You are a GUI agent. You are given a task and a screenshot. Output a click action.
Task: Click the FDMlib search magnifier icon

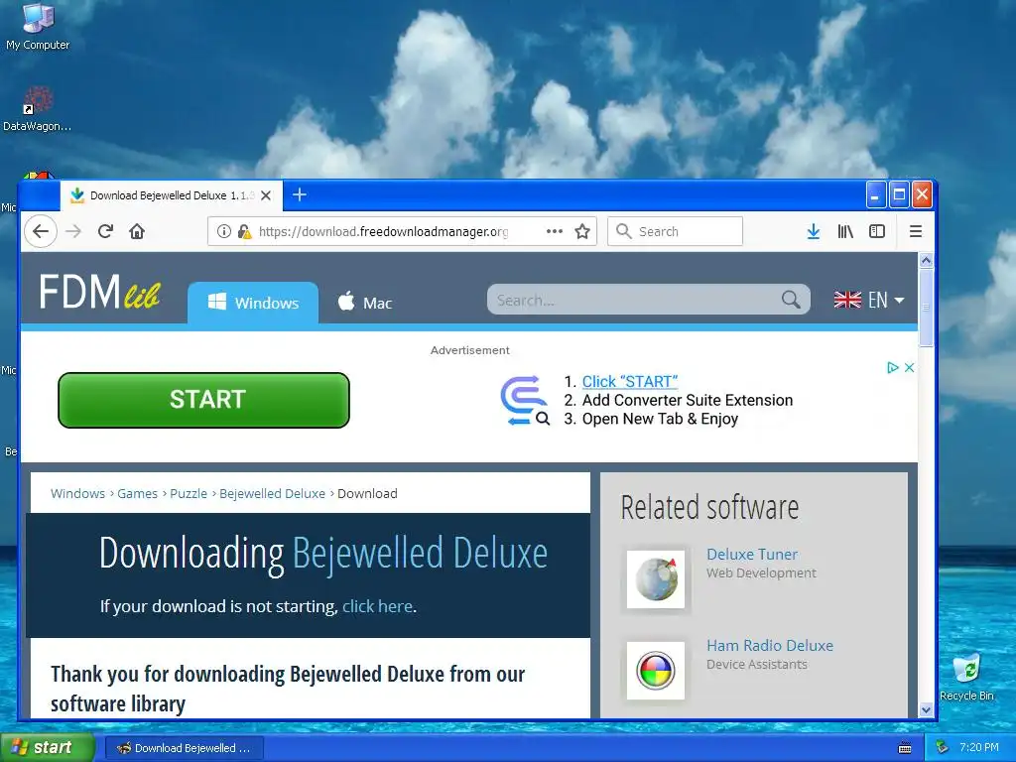[x=791, y=300]
